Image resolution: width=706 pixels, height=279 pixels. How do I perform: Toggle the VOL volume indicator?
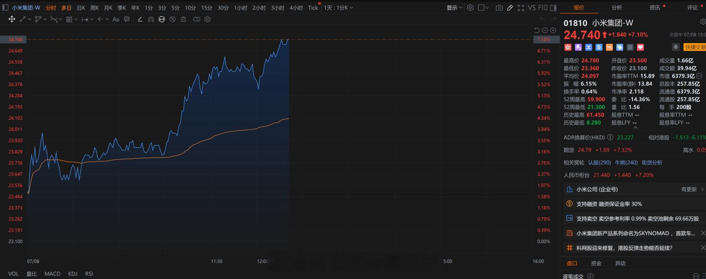click(13, 273)
